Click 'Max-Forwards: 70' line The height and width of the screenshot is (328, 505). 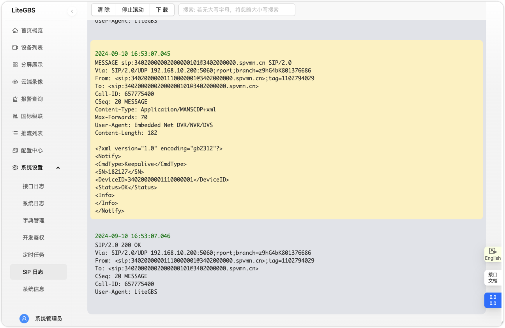pos(121,117)
